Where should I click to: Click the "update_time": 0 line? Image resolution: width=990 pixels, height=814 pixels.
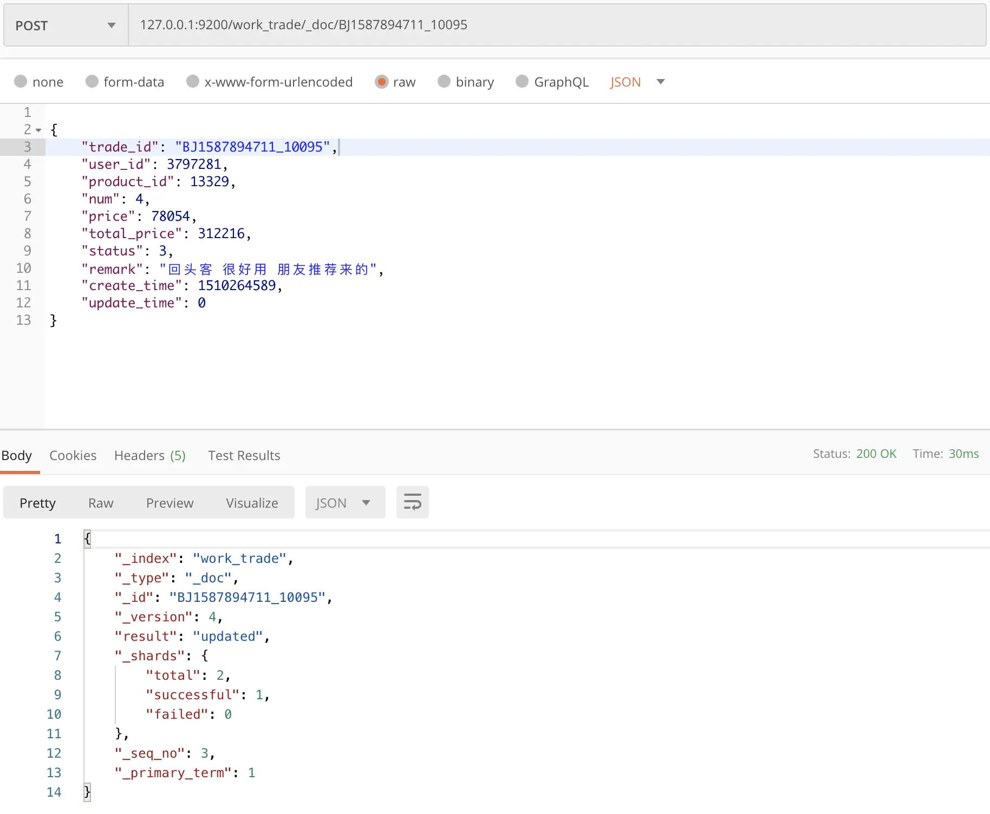click(x=144, y=303)
